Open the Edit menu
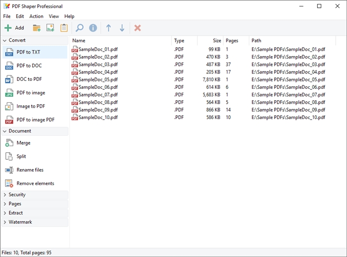This screenshot has width=347, height=257. click(20, 16)
